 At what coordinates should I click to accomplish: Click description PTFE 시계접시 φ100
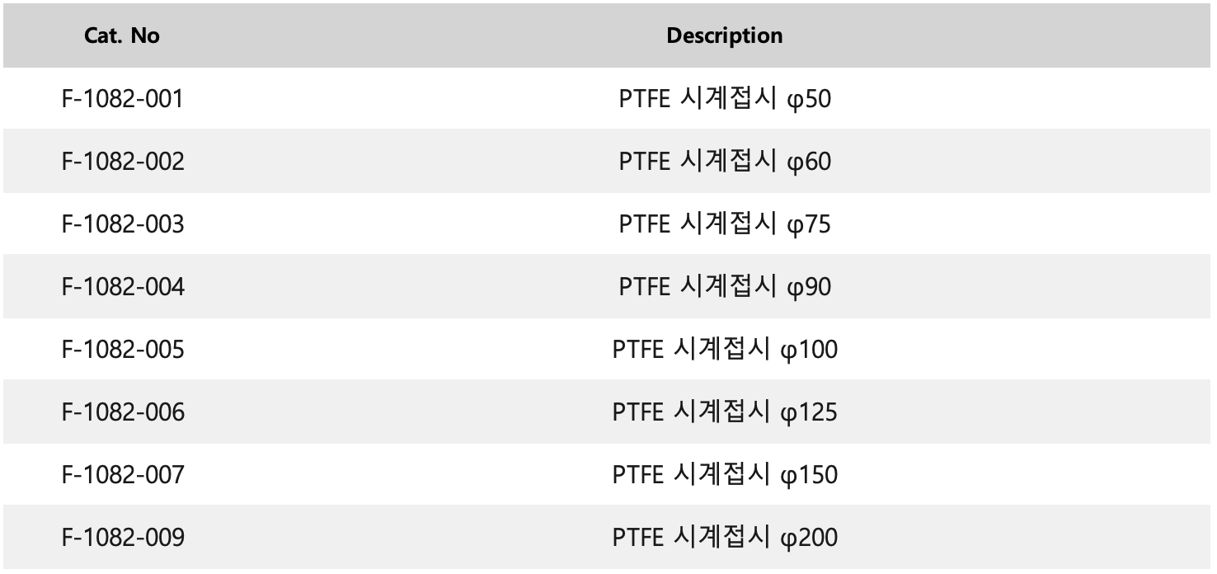[x=725, y=350]
